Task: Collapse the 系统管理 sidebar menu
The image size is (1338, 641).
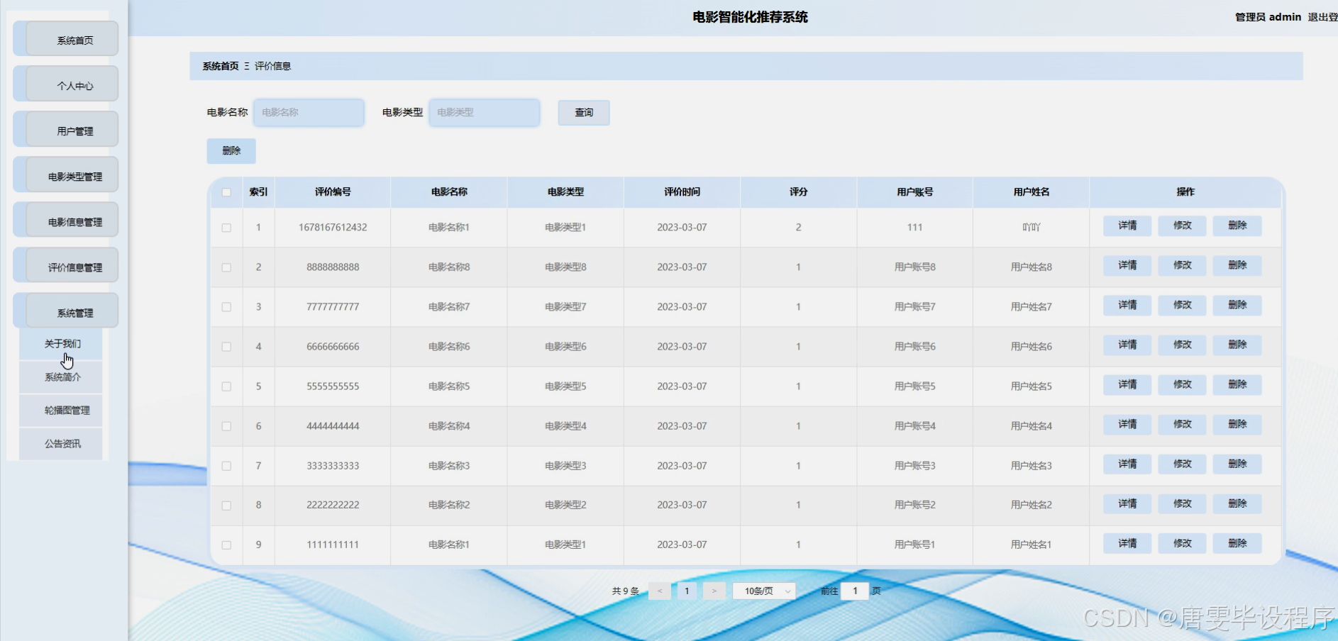Action: [x=66, y=311]
